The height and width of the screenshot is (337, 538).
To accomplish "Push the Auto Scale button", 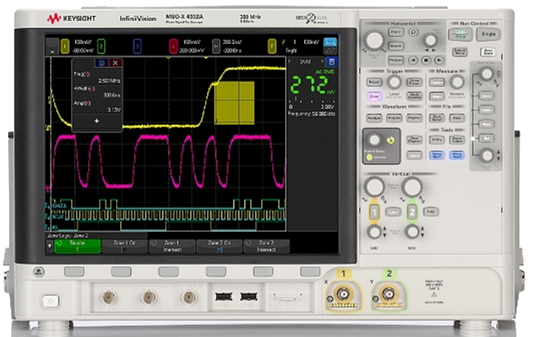I will click(488, 52).
